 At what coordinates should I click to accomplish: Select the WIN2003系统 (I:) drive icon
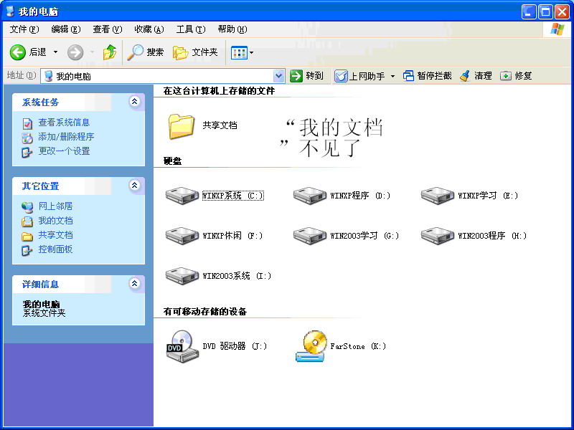(x=182, y=276)
